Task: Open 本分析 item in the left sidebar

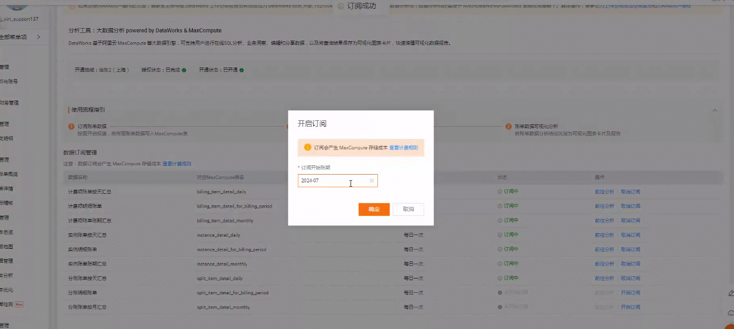Action: 7,275
